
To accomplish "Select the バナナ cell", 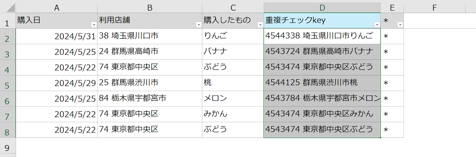I will click(233, 52).
